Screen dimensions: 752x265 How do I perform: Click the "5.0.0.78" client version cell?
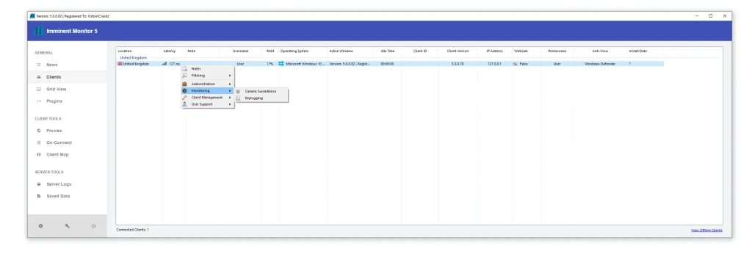[x=458, y=64]
